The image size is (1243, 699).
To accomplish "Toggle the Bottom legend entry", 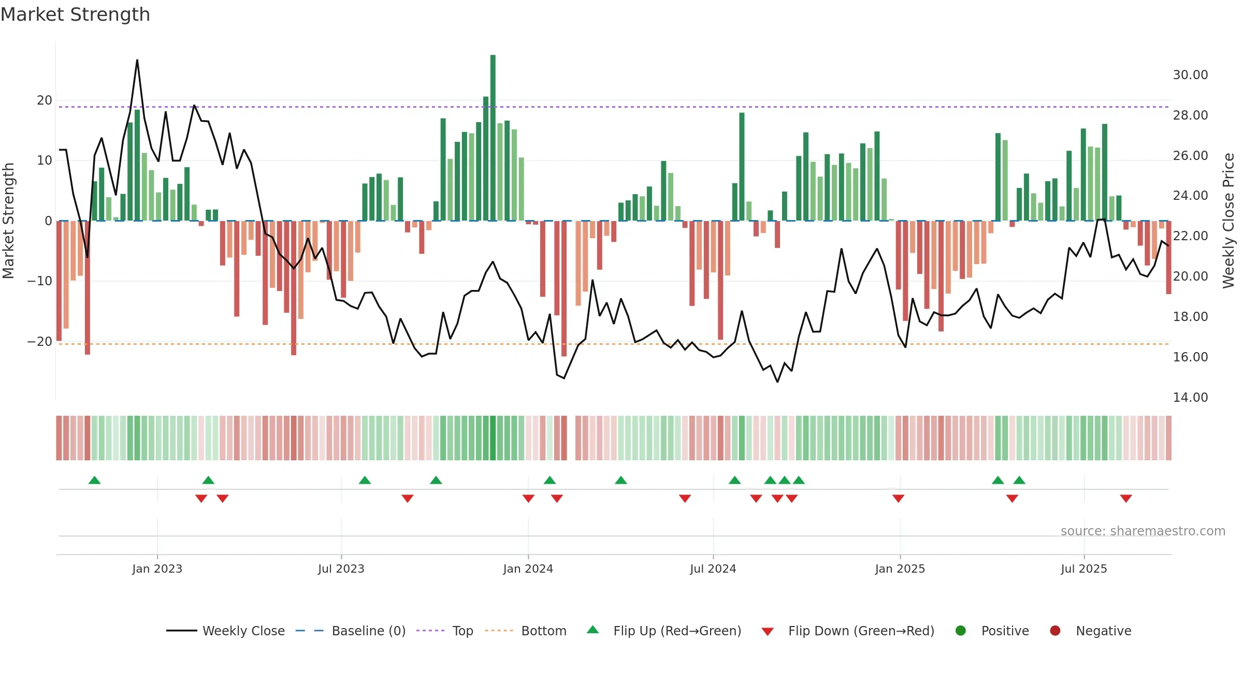I will click(x=526, y=631).
